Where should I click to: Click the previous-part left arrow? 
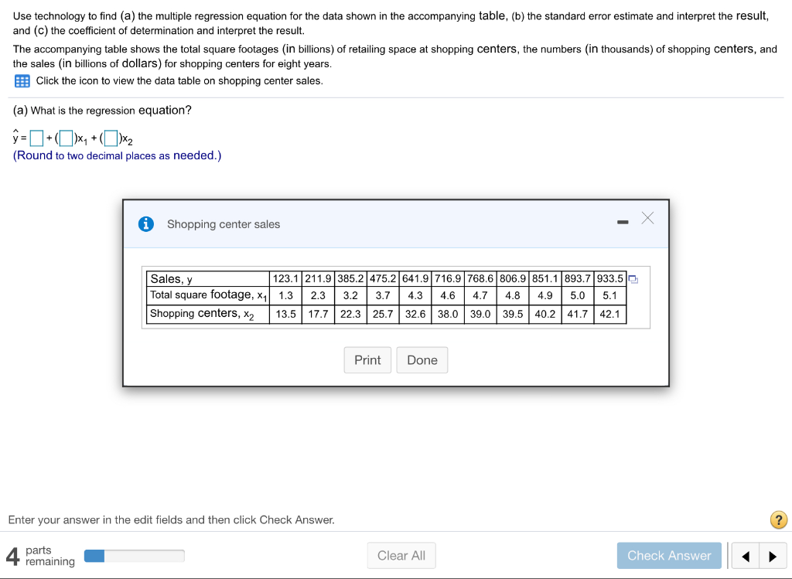[x=745, y=555]
